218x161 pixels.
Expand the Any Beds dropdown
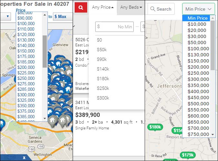coord(131,7)
